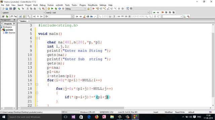Click the Save all files icon
The width and height of the screenshot is (215, 120).
(x=14, y=9)
